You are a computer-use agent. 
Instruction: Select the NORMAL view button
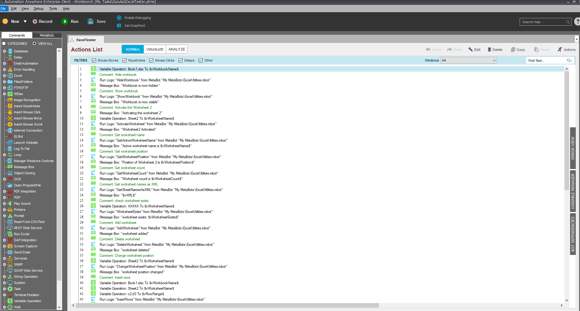coord(133,49)
